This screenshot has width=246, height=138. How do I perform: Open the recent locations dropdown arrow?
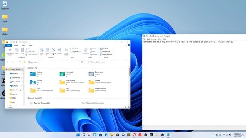coord(16,62)
